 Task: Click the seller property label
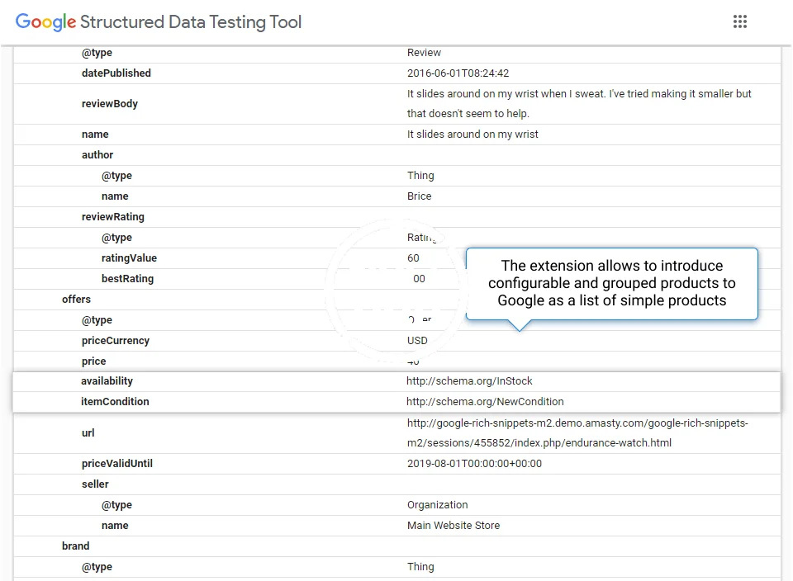coord(95,484)
